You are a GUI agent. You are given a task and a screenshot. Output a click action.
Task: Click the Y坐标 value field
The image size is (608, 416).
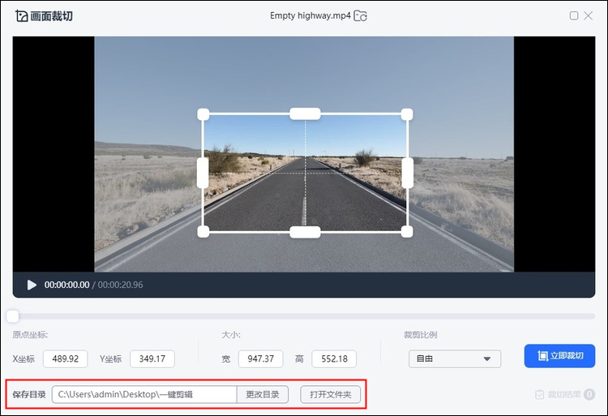click(152, 358)
